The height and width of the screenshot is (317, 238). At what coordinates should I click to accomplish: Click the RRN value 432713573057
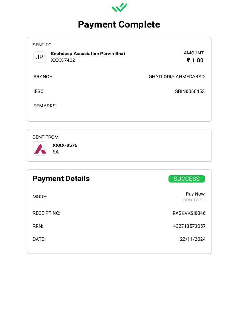[189, 226]
